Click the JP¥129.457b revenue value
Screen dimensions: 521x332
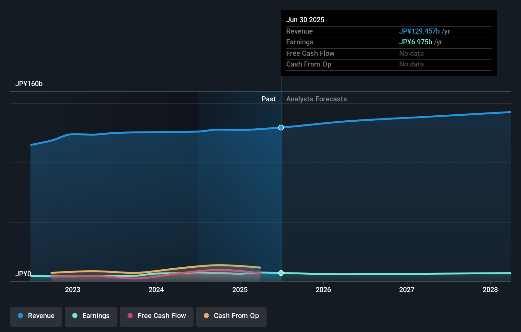coord(419,31)
